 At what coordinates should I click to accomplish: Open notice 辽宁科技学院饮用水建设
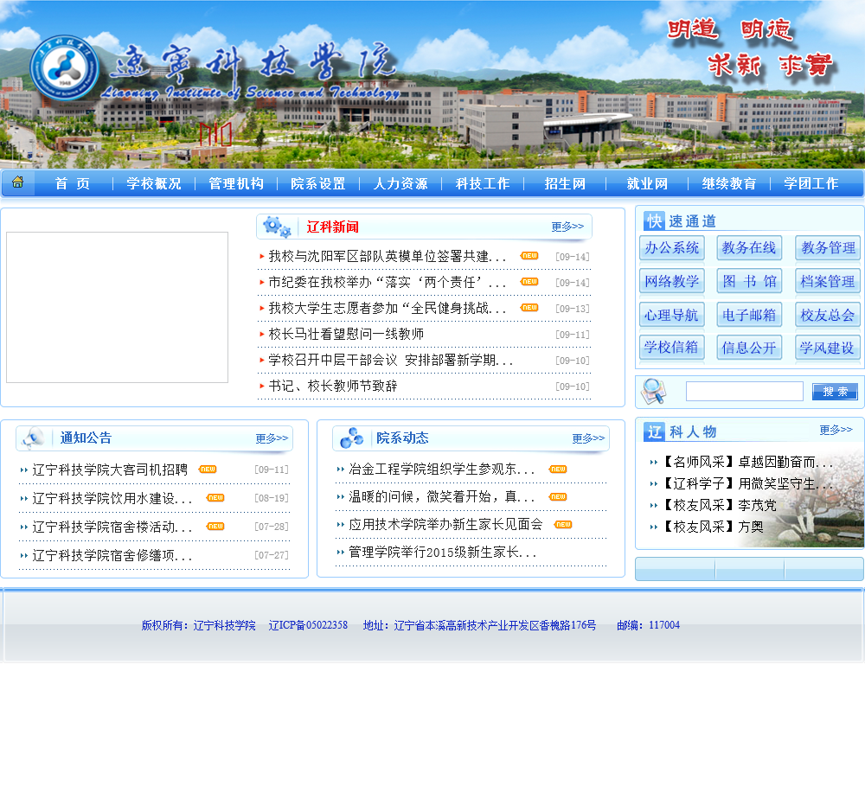pos(112,499)
